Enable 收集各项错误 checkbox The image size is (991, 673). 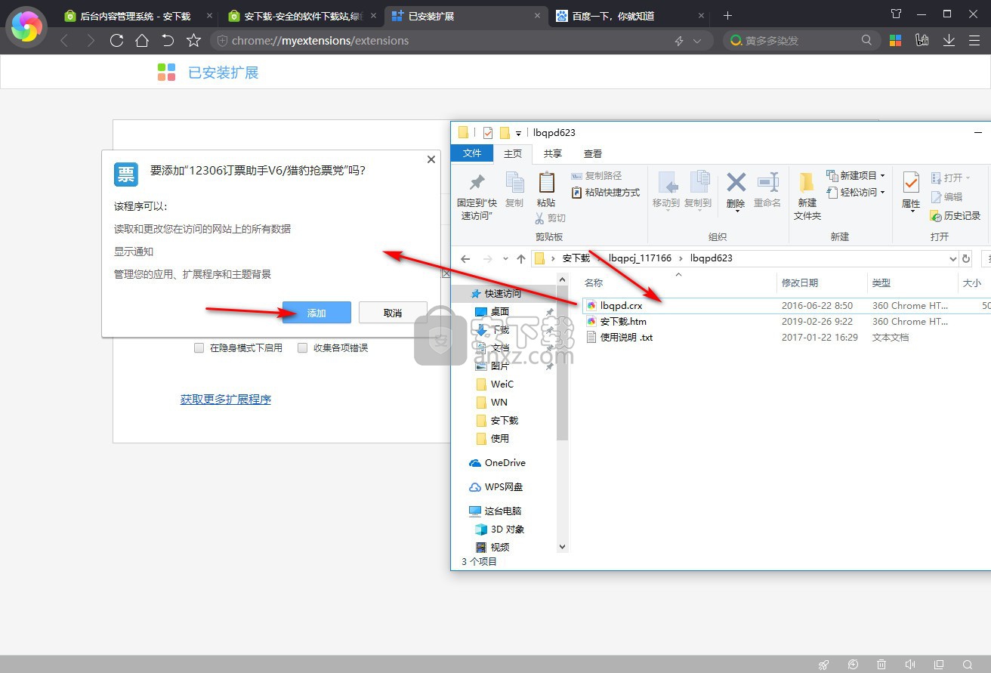[x=303, y=348]
